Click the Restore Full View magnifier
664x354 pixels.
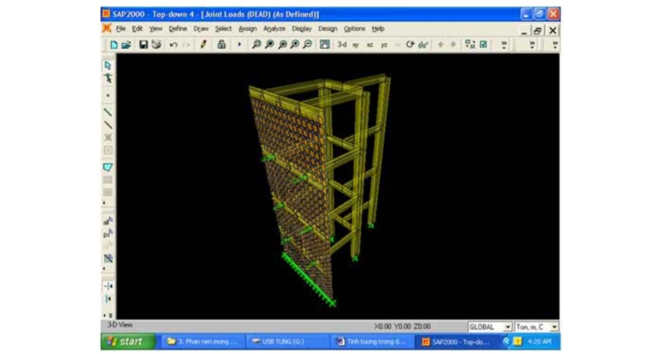pyautogui.click(x=269, y=45)
